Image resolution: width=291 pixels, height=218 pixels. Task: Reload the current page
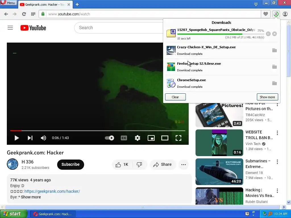[24, 14]
